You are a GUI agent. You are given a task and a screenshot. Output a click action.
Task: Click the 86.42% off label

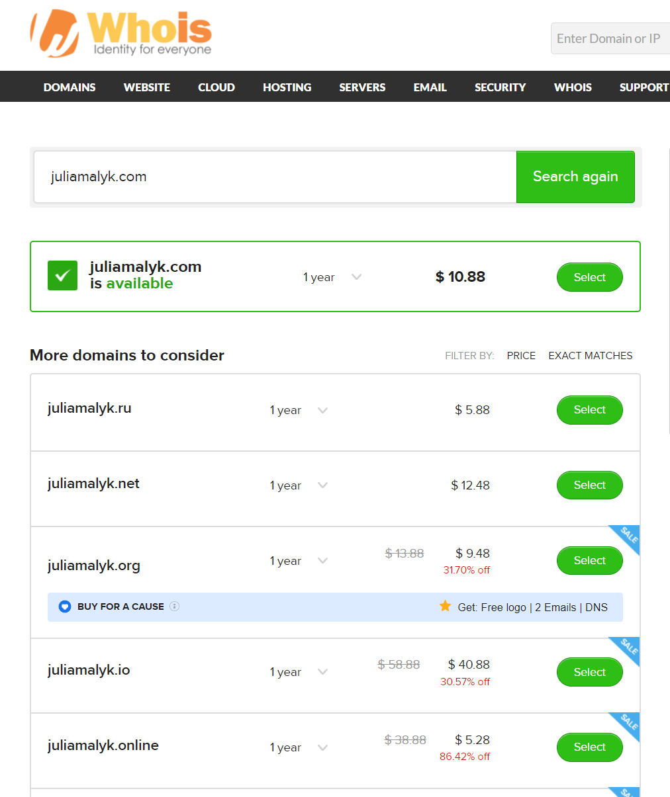point(465,757)
